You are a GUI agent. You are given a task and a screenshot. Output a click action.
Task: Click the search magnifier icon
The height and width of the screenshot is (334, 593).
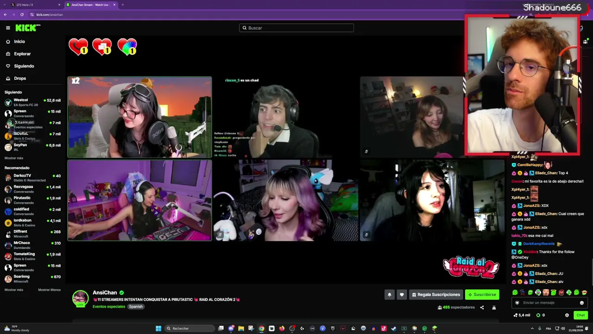[245, 28]
